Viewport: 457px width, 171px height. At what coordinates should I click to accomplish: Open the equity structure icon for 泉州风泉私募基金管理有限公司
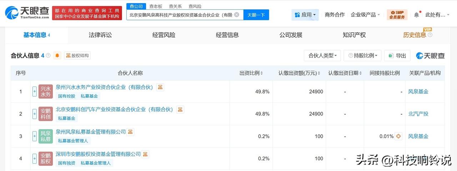(x=130, y=132)
